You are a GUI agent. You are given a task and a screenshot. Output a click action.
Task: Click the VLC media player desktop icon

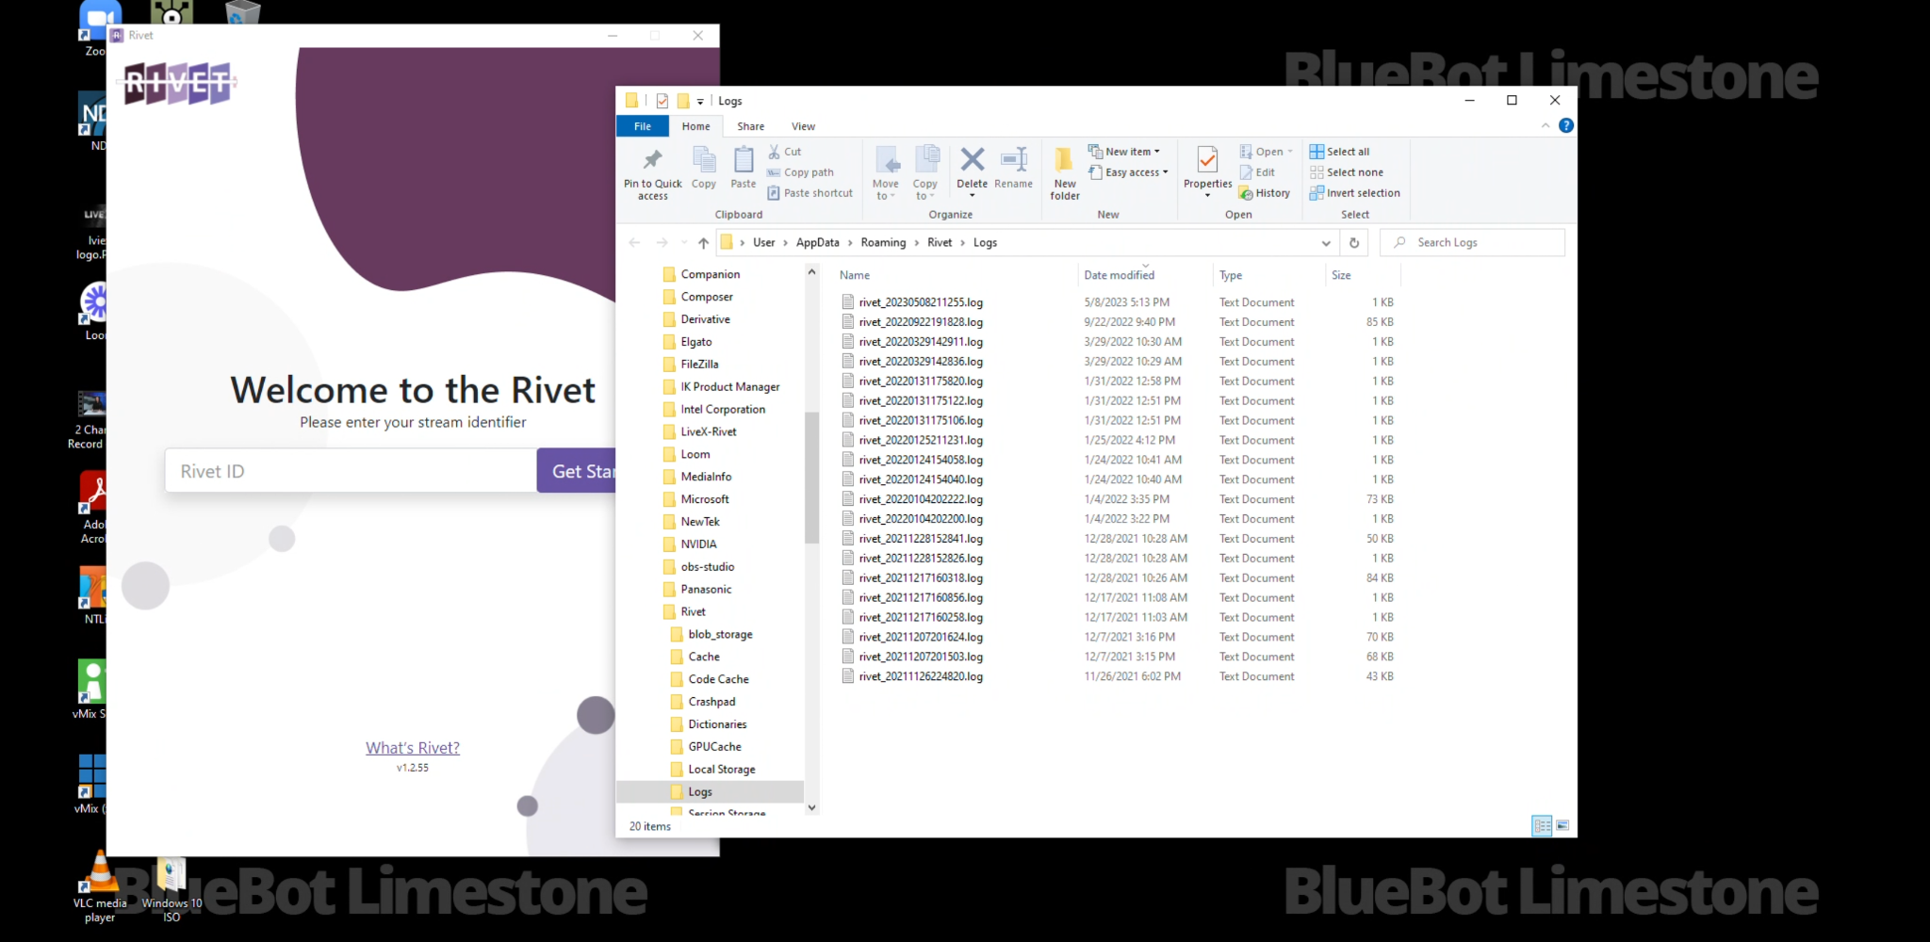[x=100, y=886]
